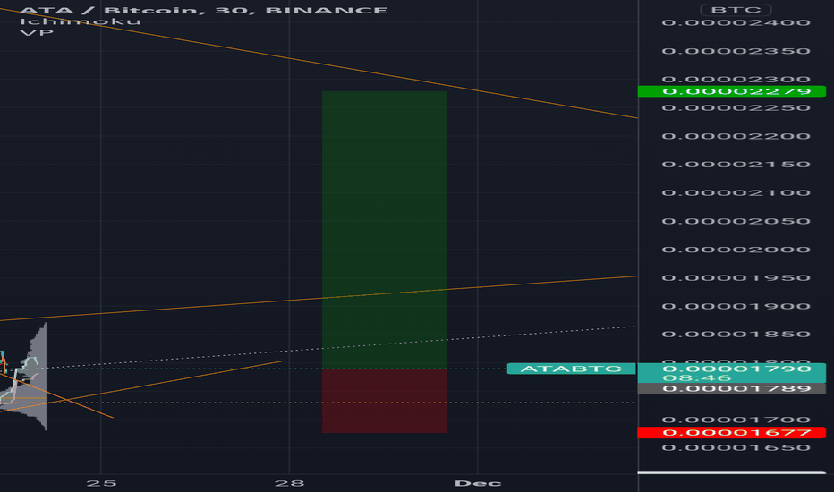The height and width of the screenshot is (492, 834).
Task: Click the 0.00001700 price axis label
Action: point(736,420)
